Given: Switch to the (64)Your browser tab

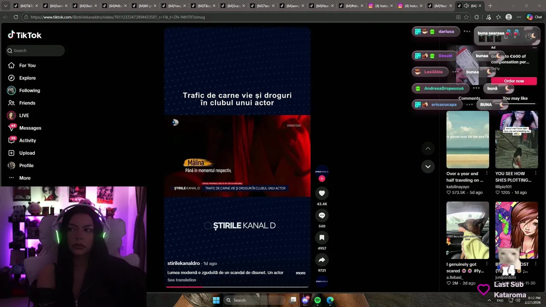Looking at the screenshot, I should (x=440, y=6).
